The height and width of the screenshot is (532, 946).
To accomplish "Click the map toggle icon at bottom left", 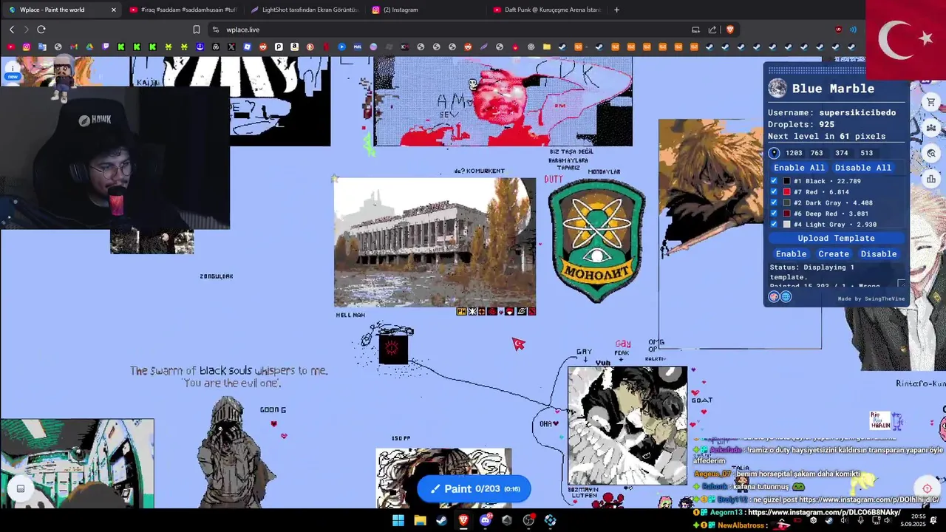I will point(21,488).
